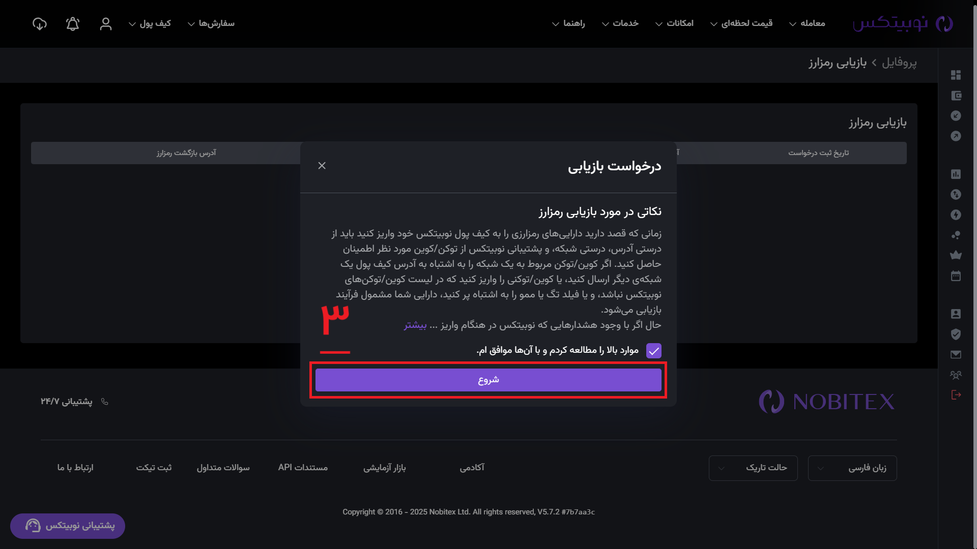This screenshot has height=549, width=977.
Task: Expand the قیمت لحظه‌ای menu
Action: (x=741, y=23)
